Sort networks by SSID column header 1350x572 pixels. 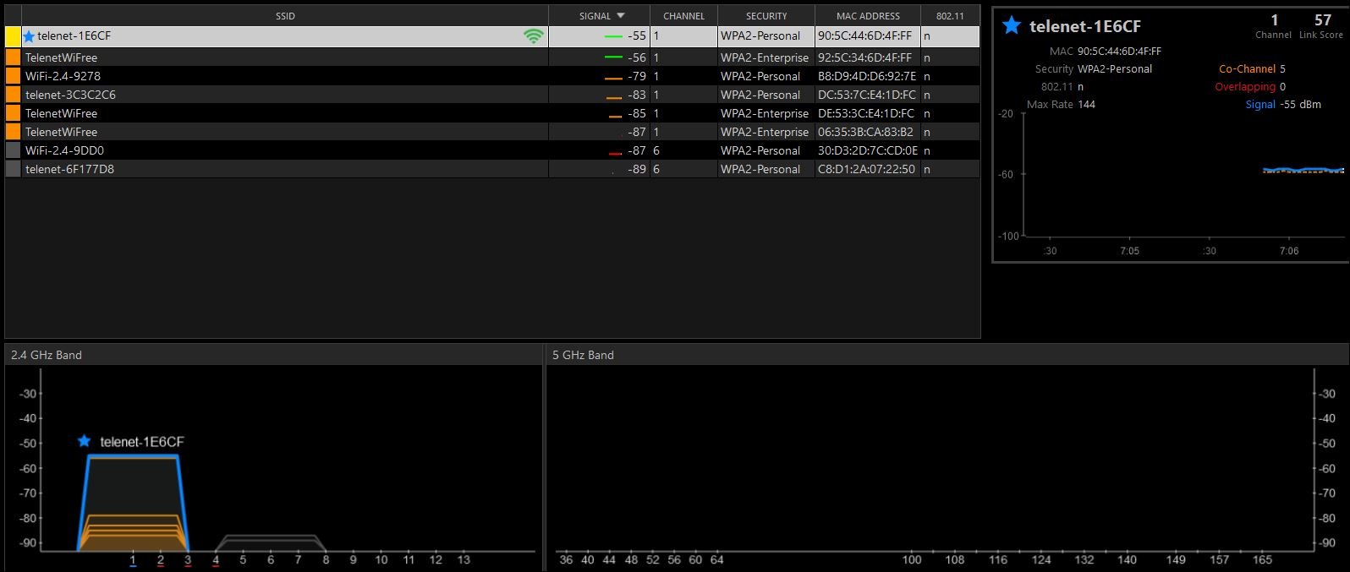tap(285, 16)
